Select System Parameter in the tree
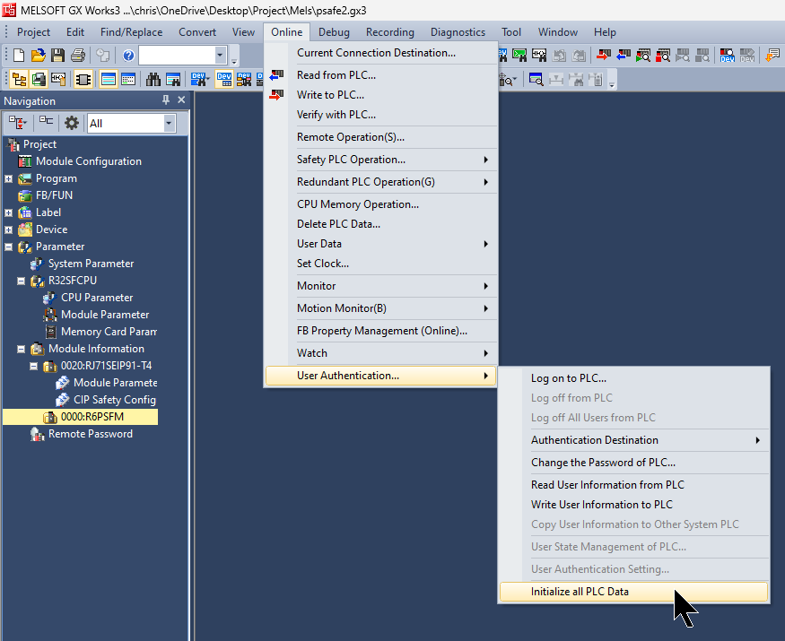Screen dimensions: 785x641 [x=91, y=264]
